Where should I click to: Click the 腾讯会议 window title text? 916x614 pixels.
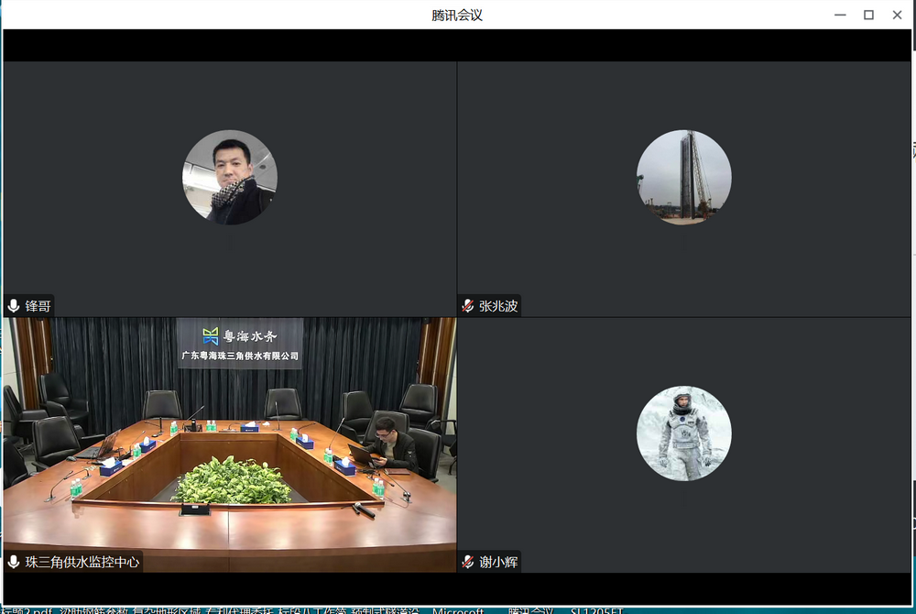click(457, 15)
